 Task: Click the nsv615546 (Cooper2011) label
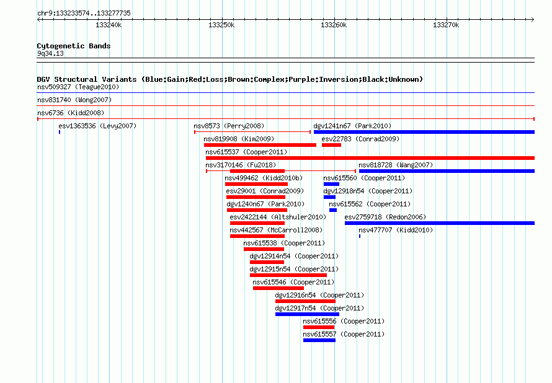[293, 282]
